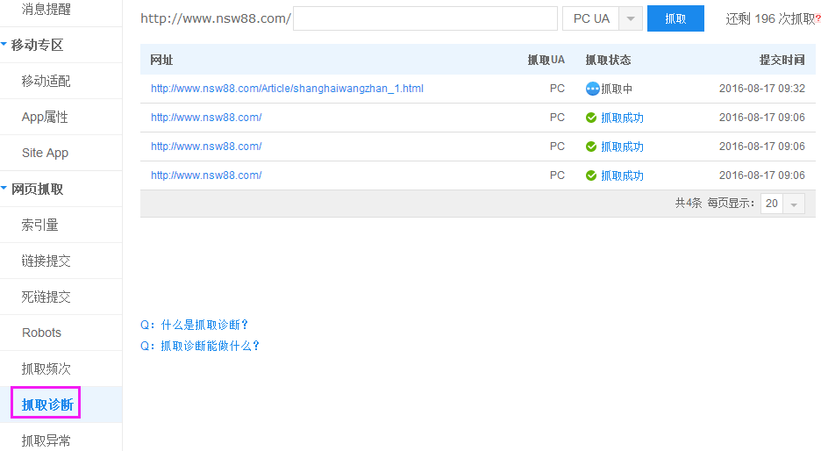Open App属性 sidebar item
Image resolution: width=821 pixels, height=451 pixels.
(45, 117)
